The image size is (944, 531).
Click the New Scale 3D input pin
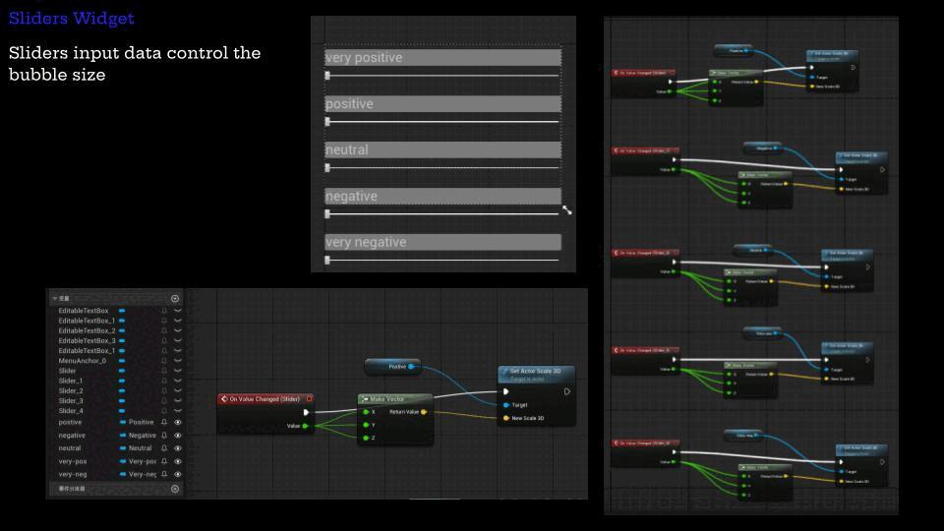[x=506, y=418]
